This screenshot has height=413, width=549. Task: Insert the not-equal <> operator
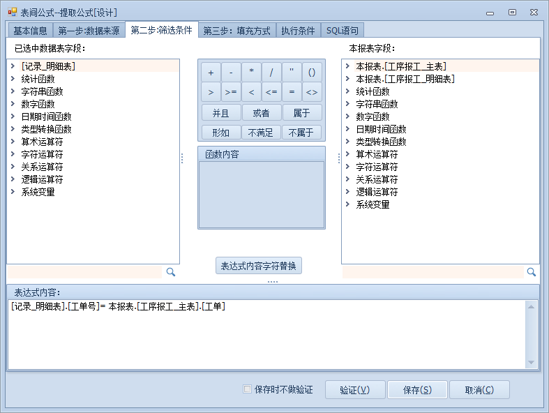[x=312, y=92]
